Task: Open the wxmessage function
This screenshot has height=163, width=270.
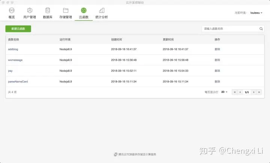Action: pos(15,60)
